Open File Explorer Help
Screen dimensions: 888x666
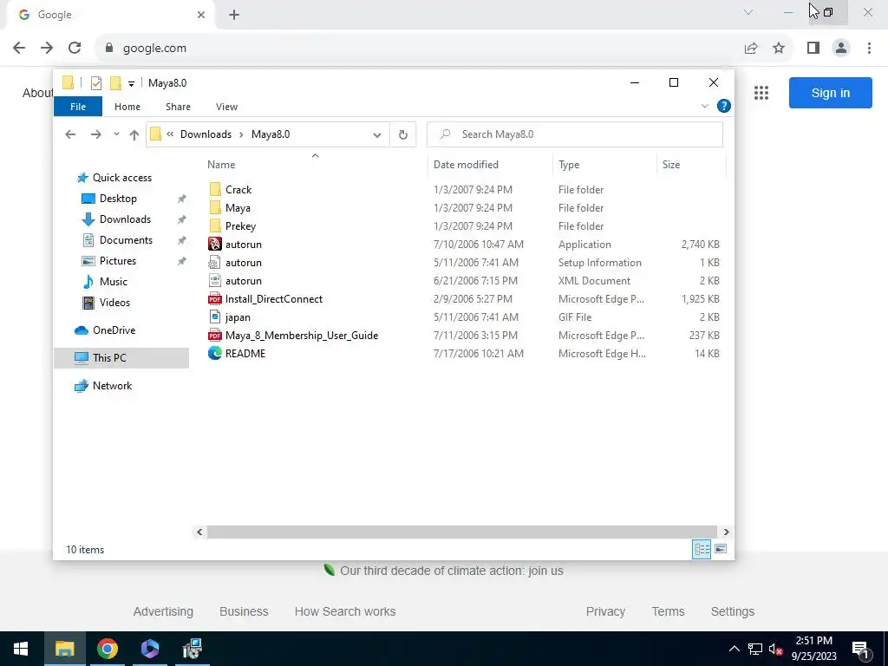click(723, 106)
